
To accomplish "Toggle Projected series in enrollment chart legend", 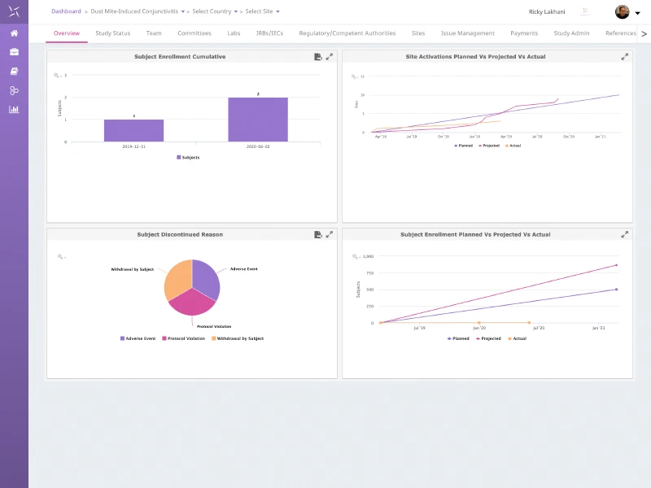I will point(488,338).
